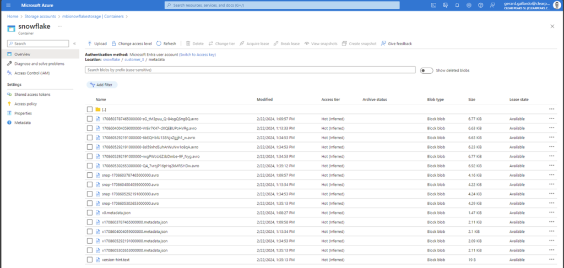Open the Directories and subscriptions filter icon
564x268 pixels.
click(x=446, y=6)
